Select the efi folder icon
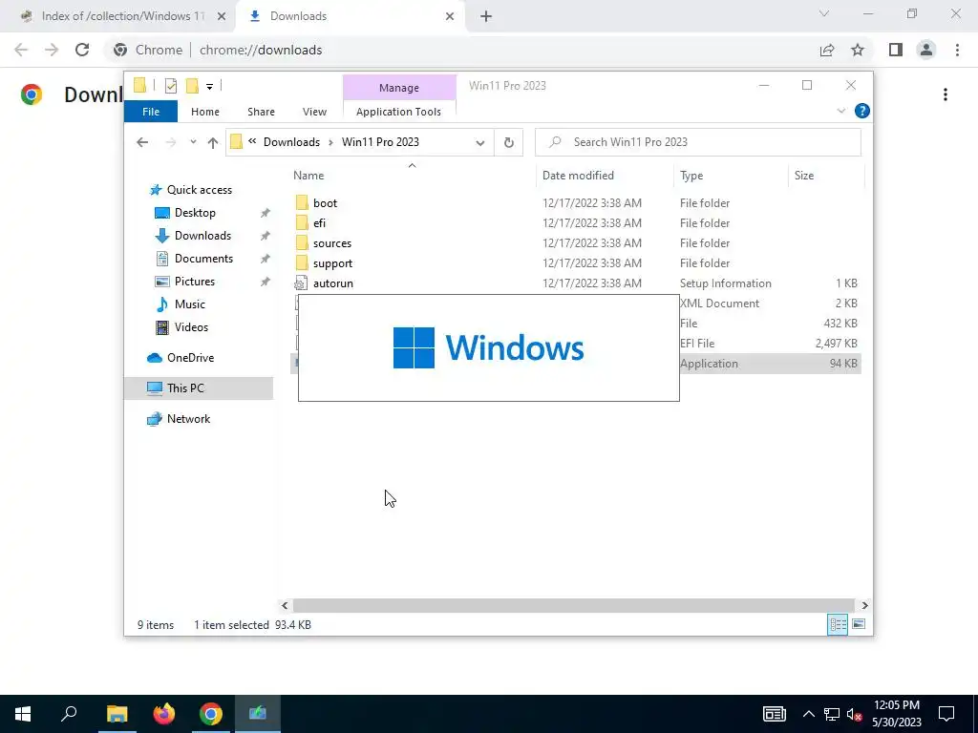The width and height of the screenshot is (978, 733). coord(302,222)
